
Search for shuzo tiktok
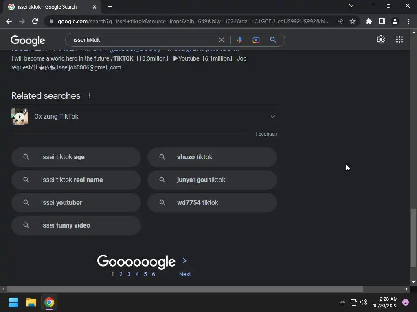[212, 157]
